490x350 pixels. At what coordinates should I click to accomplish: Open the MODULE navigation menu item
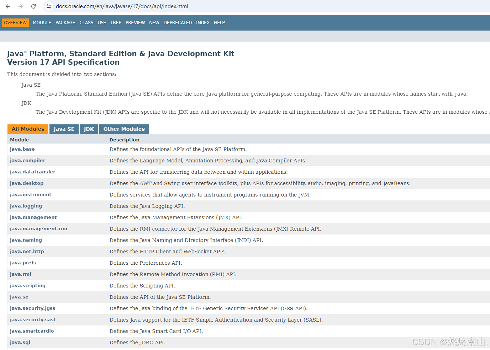tap(42, 22)
